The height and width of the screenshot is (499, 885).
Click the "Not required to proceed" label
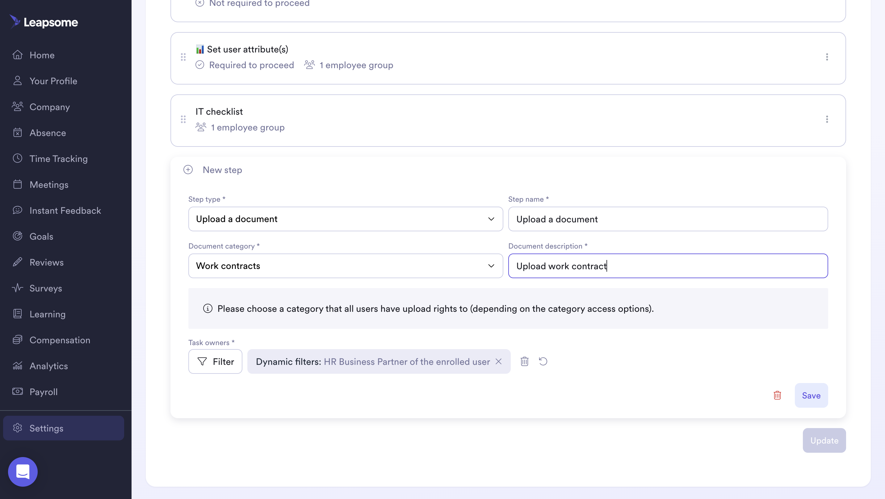pos(259,3)
